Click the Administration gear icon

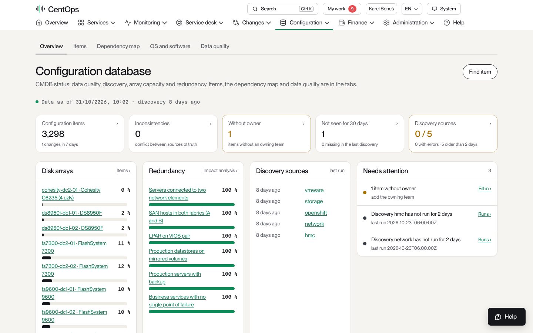386,23
